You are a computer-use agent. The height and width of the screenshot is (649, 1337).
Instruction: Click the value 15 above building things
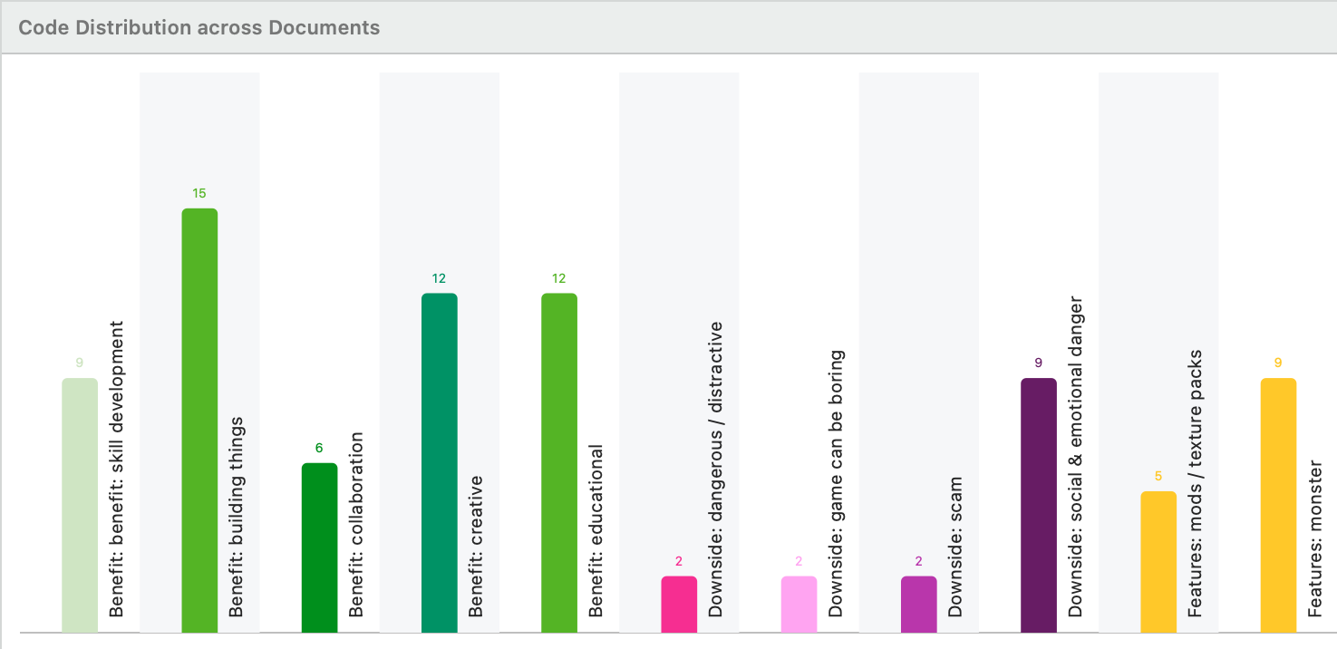199,193
